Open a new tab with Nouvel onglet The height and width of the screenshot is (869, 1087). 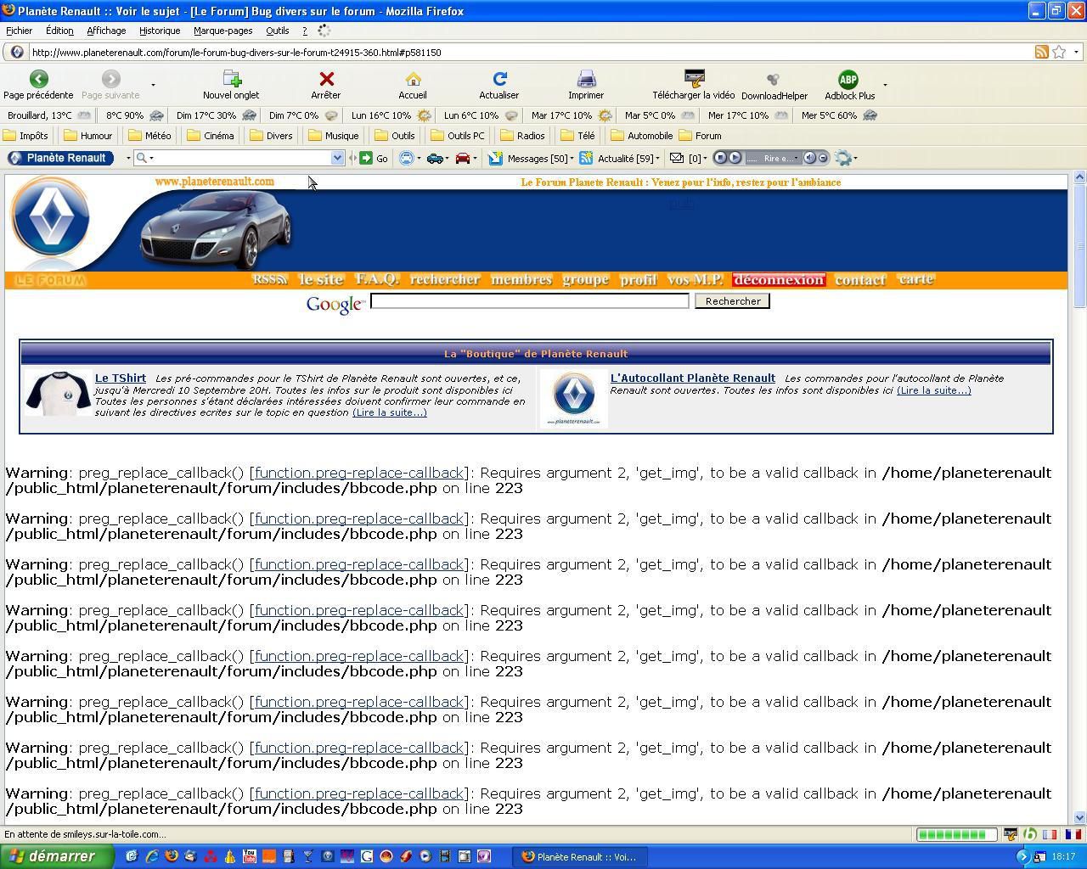[x=231, y=85]
